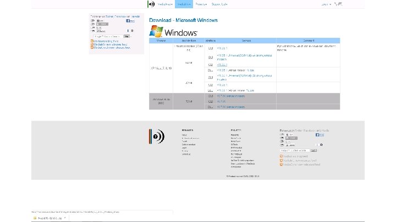Click the footer search input field
This screenshot has height=222, width=396.
click(295, 151)
